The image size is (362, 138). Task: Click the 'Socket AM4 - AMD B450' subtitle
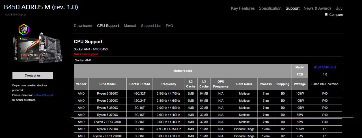click(90, 49)
